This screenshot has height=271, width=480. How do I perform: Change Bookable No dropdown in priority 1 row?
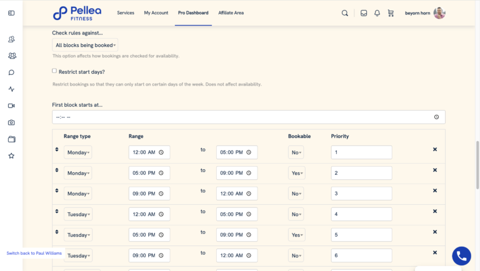coord(296,152)
